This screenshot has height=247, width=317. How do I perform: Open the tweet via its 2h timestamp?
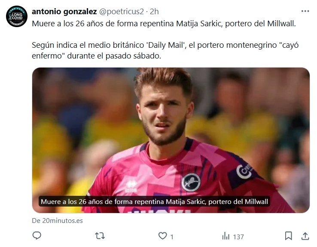[154, 11]
